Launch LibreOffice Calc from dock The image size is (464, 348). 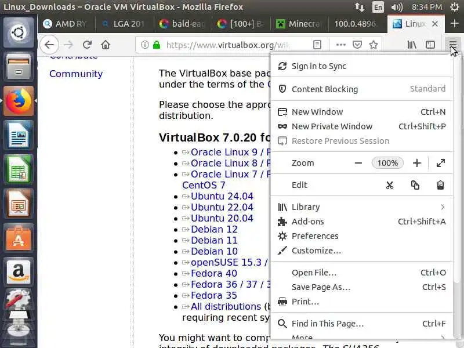tap(19, 169)
